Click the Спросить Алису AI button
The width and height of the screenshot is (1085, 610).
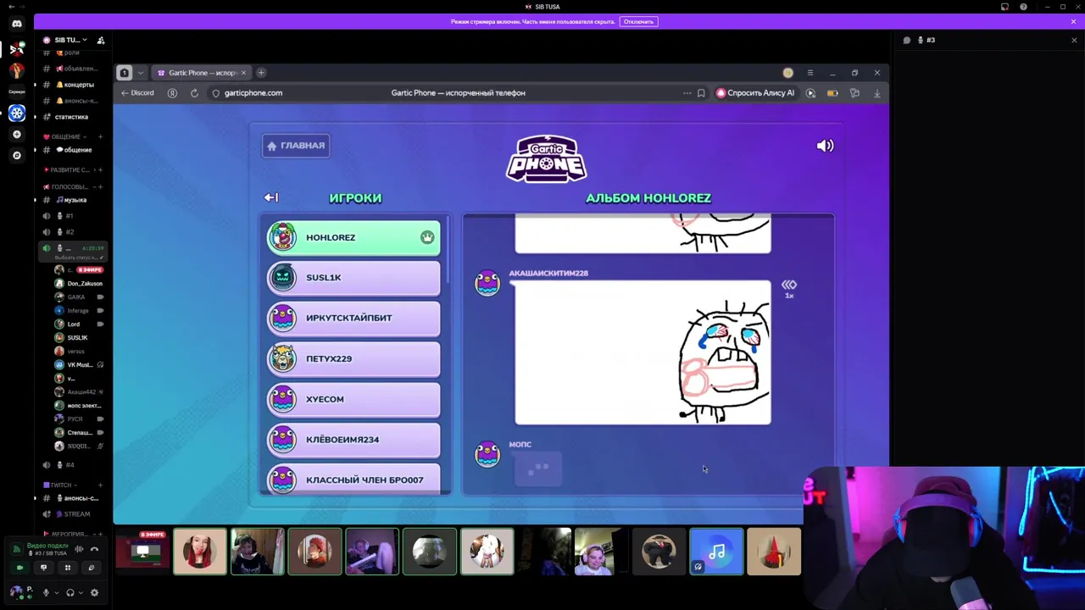(755, 93)
